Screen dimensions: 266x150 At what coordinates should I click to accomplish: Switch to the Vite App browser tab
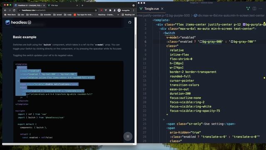(63, 5)
